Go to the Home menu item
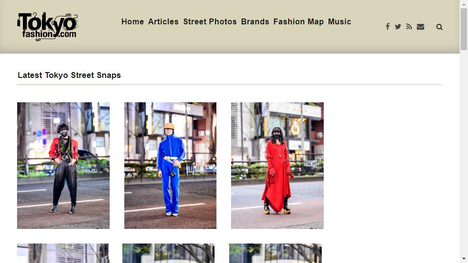 pos(133,21)
